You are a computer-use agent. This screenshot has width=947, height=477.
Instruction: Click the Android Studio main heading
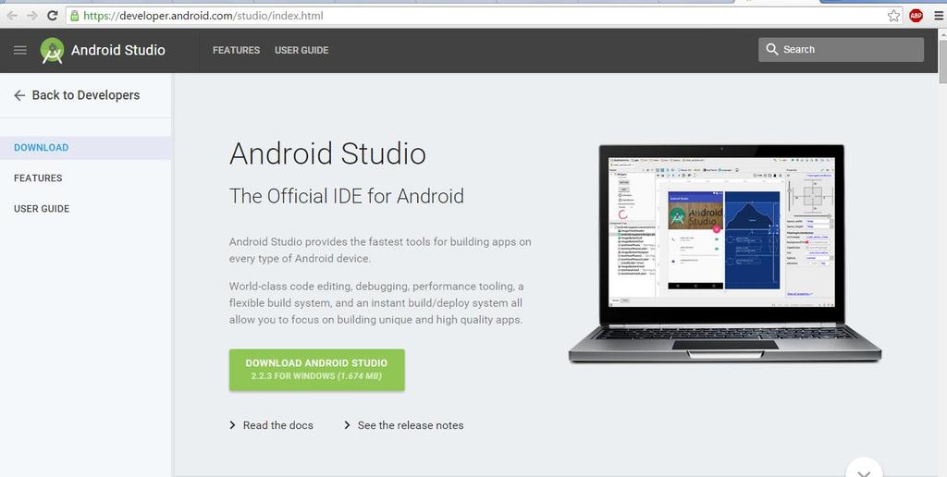327,153
